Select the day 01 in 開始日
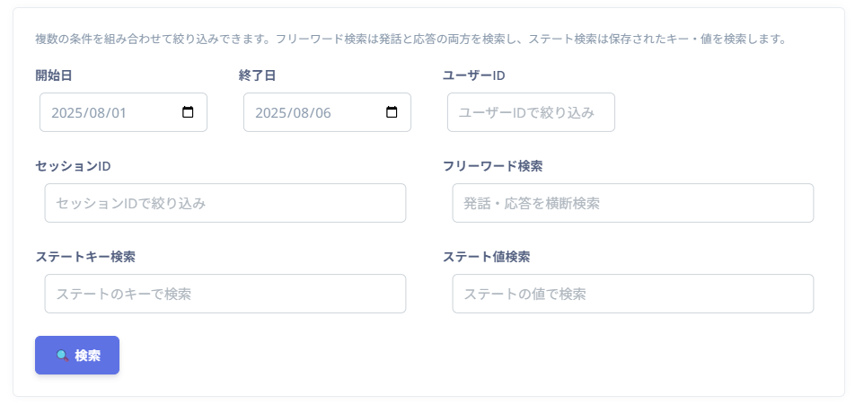The image size is (855, 405). 118,113
